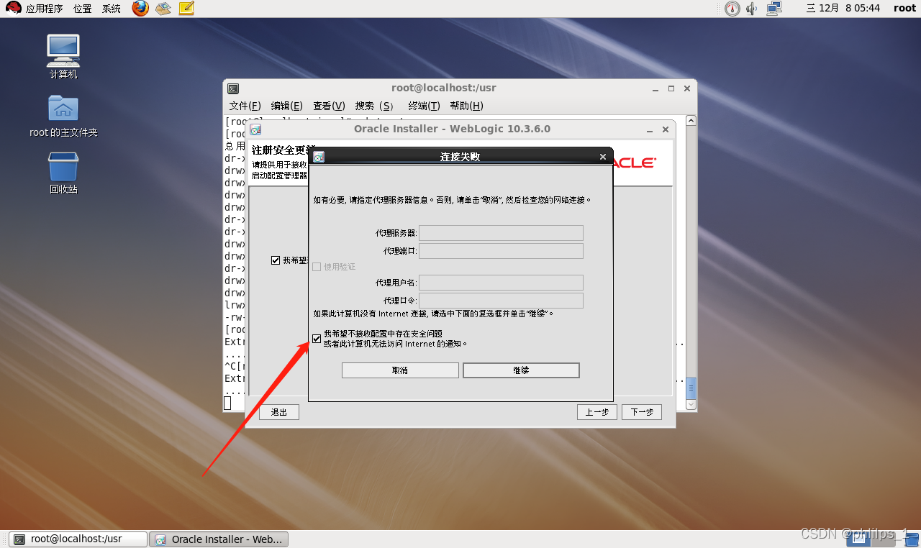The height and width of the screenshot is (548, 921).
Task: Click the 连接失败 dialog title icon
Action: point(319,157)
